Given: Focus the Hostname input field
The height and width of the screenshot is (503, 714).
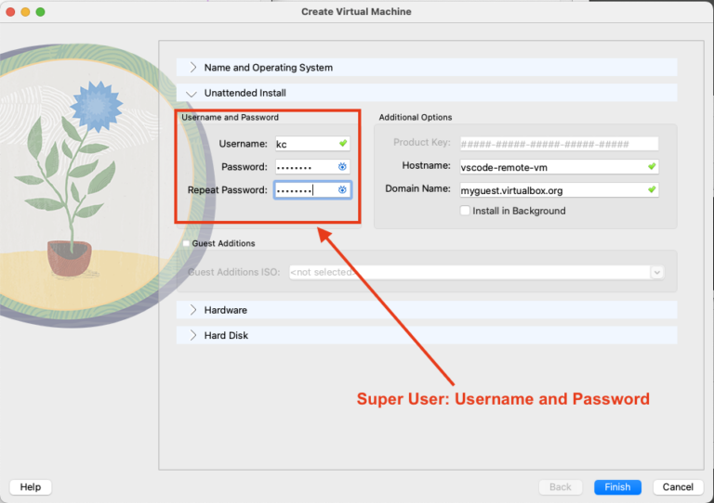Looking at the screenshot, I should 551,167.
